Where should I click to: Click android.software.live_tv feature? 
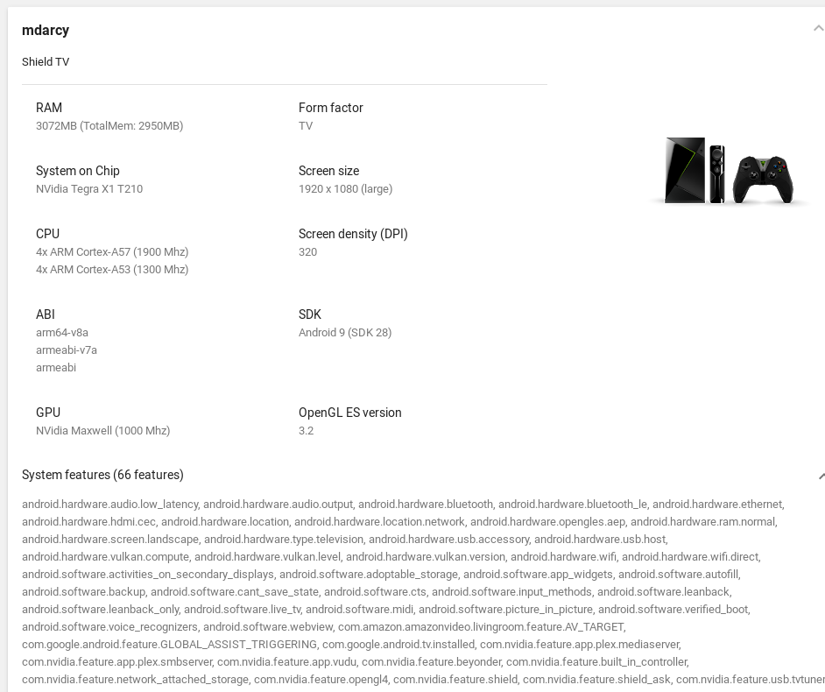(242, 609)
